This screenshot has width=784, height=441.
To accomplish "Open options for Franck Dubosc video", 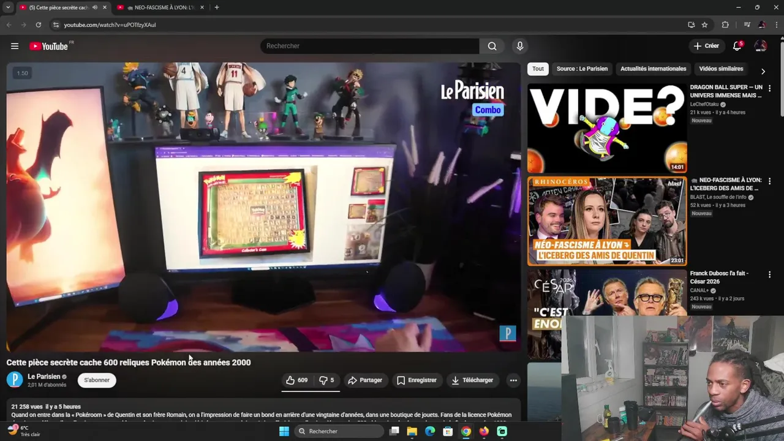I will [769, 274].
